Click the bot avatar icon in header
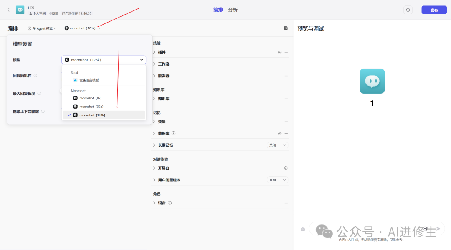Image resolution: width=451 pixels, height=250 pixels. pyautogui.click(x=20, y=10)
